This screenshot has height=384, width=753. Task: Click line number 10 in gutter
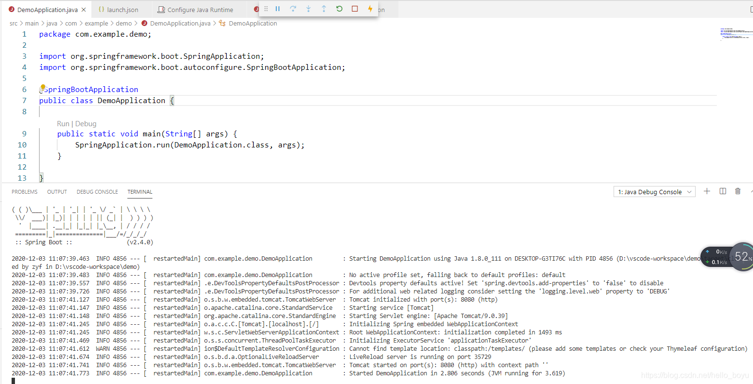pos(22,145)
